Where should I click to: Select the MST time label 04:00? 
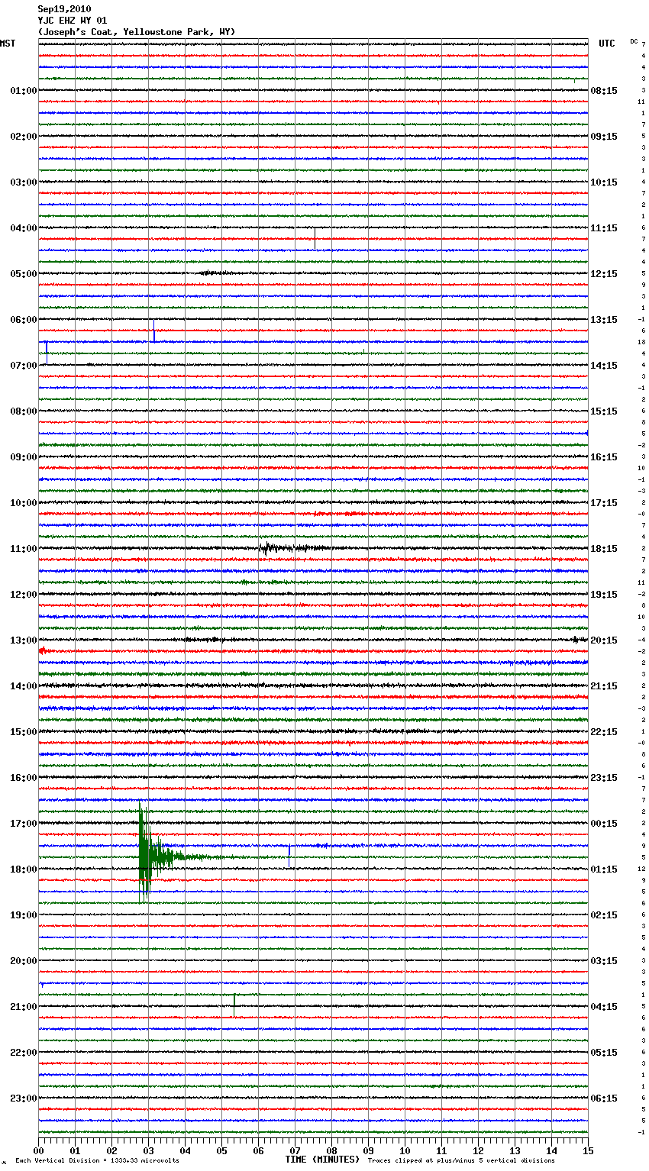(24, 228)
